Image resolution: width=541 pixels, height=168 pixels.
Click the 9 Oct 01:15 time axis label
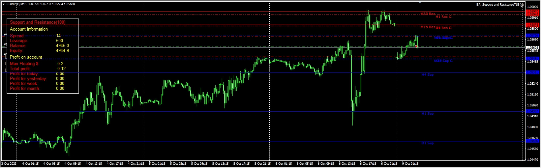coord(410,164)
